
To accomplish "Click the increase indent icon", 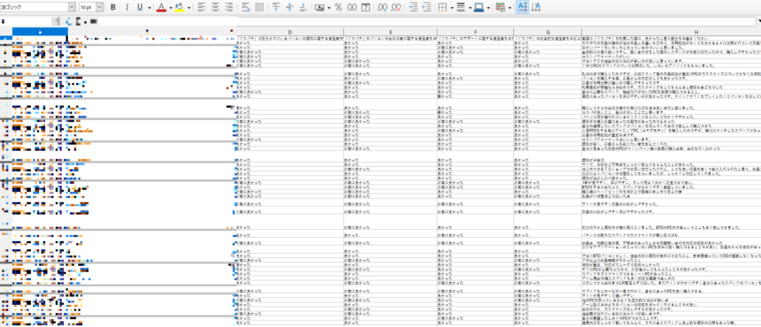I will [413, 7].
